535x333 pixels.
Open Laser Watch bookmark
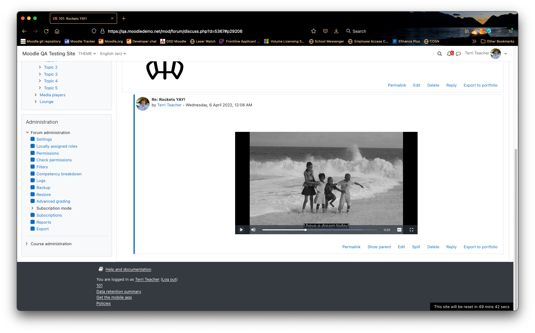click(x=203, y=41)
